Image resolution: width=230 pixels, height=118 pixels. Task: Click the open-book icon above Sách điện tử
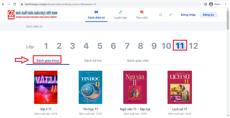96,12
